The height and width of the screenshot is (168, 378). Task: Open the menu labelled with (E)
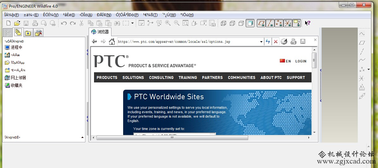31,15
